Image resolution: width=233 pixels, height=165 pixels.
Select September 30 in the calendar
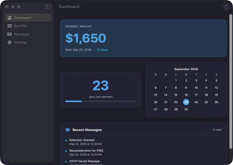point(186,109)
